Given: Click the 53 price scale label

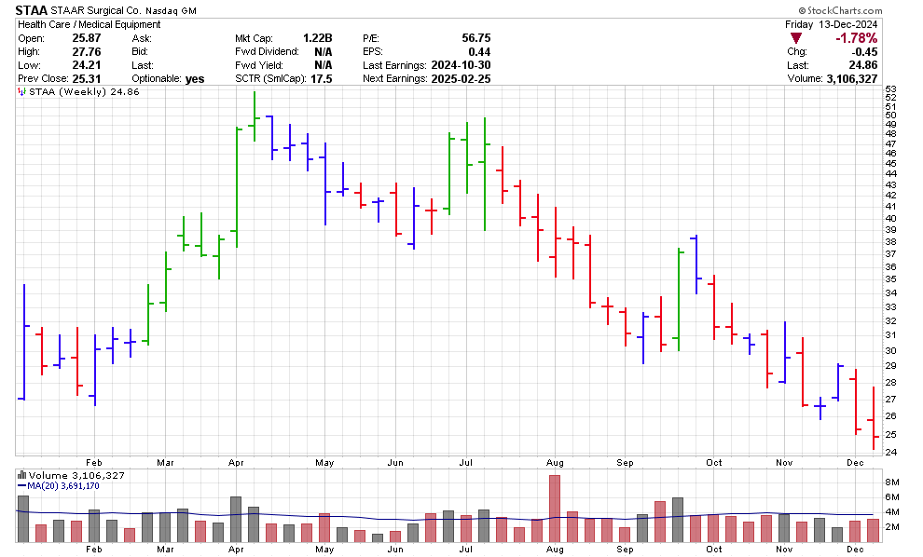Looking at the screenshot, I should coord(890,89).
